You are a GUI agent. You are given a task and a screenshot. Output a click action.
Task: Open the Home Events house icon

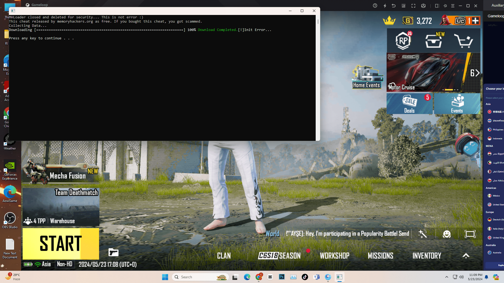pyautogui.click(x=367, y=77)
